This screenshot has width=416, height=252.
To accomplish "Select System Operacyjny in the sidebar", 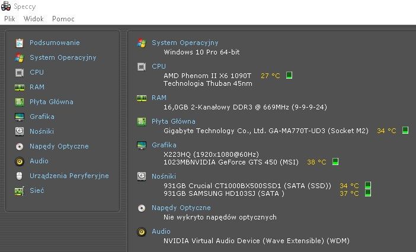I will pyautogui.click(x=63, y=57).
